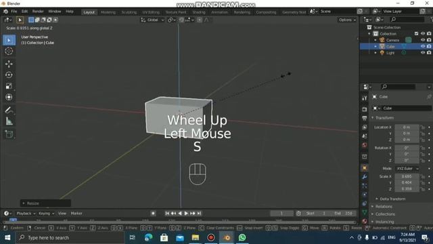Select the Scale tool
The image size is (433, 244).
9,86
